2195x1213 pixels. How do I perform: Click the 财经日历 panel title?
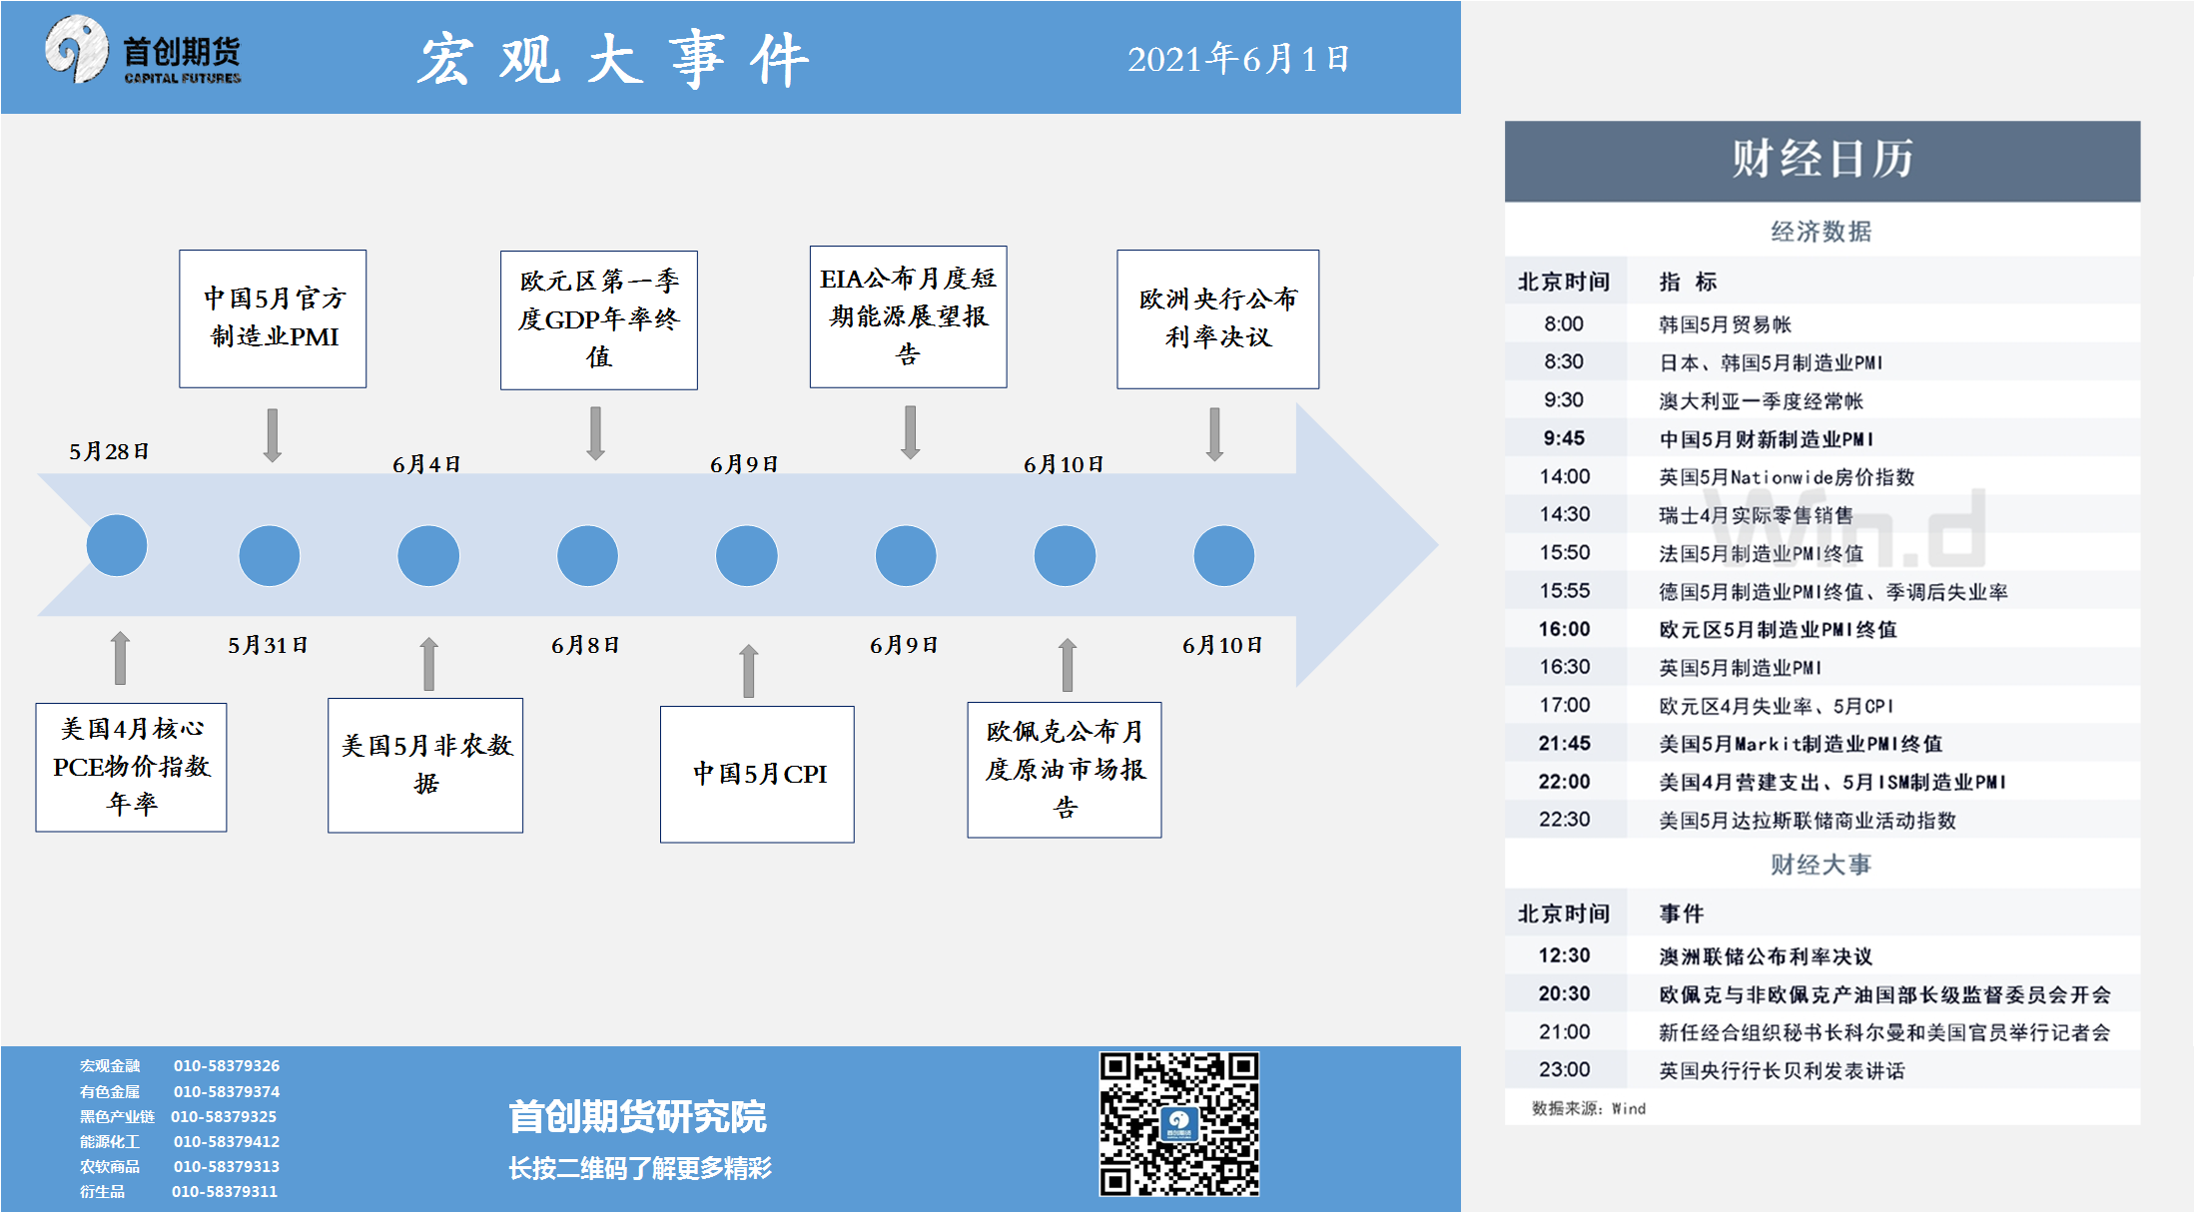point(1822,160)
